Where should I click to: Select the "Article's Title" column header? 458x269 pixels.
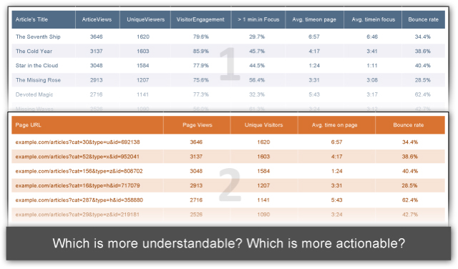[31, 19]
